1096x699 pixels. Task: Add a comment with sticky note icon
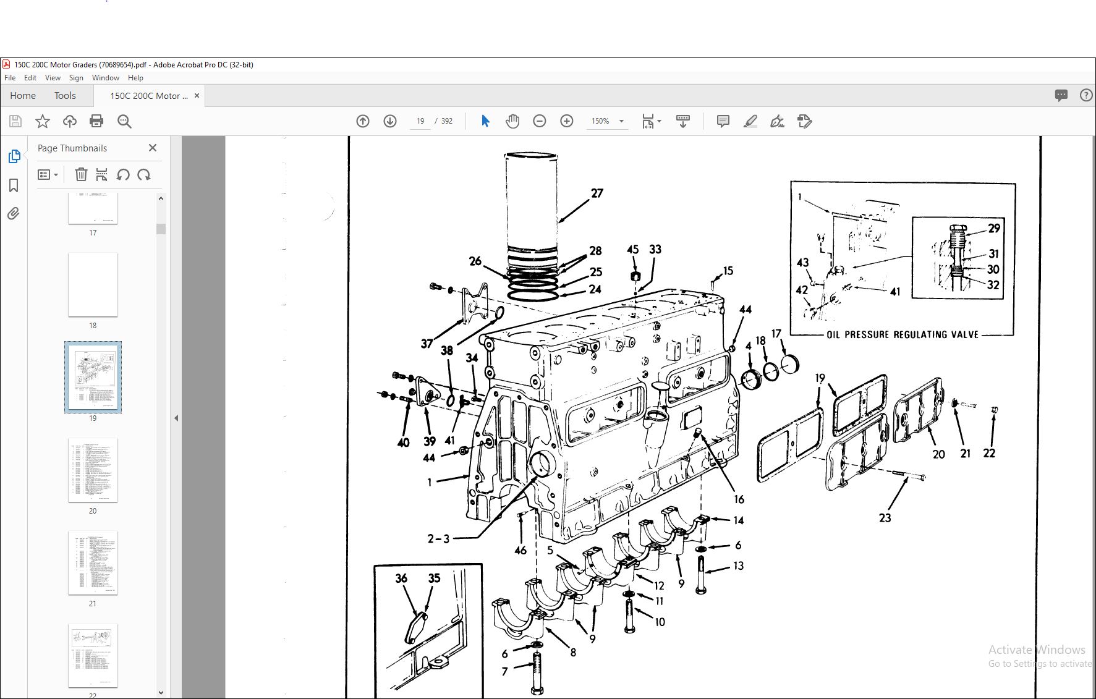(x=723, y=121)
